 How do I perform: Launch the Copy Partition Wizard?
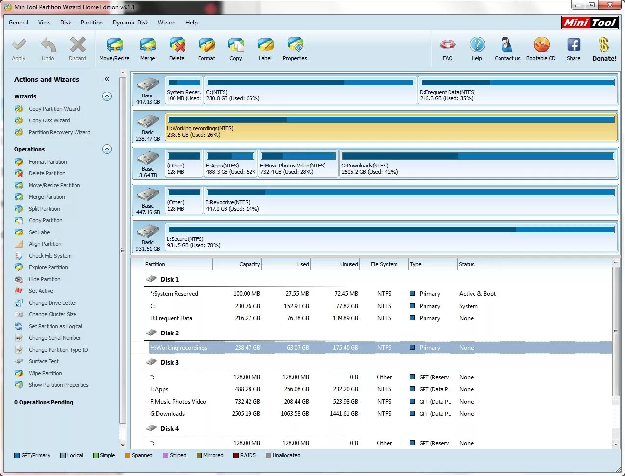point(54,109)
